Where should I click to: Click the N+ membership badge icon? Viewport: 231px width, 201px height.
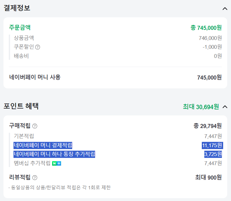point(56,164)
